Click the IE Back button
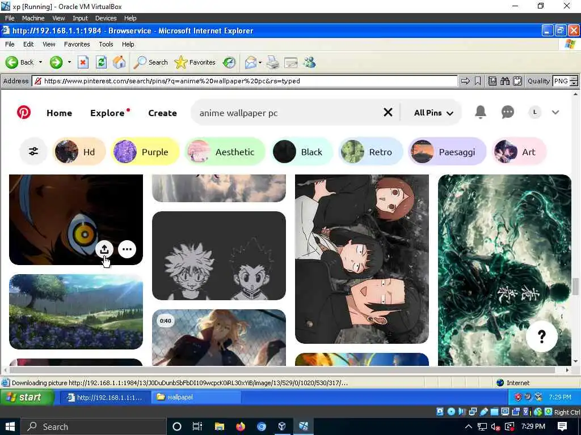 click(x=20, y=62)
